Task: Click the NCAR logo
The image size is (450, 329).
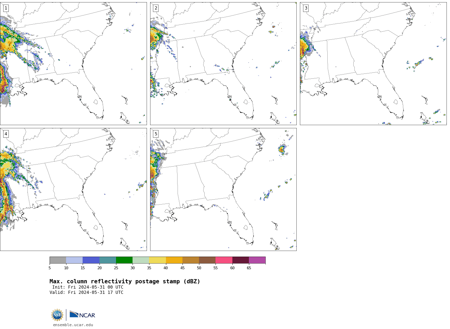Action: point(82,315)
